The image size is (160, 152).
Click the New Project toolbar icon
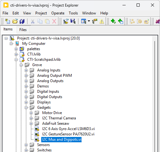coord(7,21)
